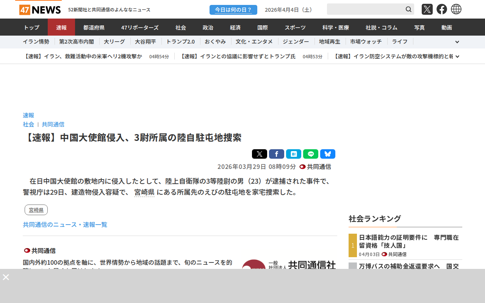Screen dimensions: 485x303
Task: Go to 都道府県 section
Action: click(x=94, y=27)
